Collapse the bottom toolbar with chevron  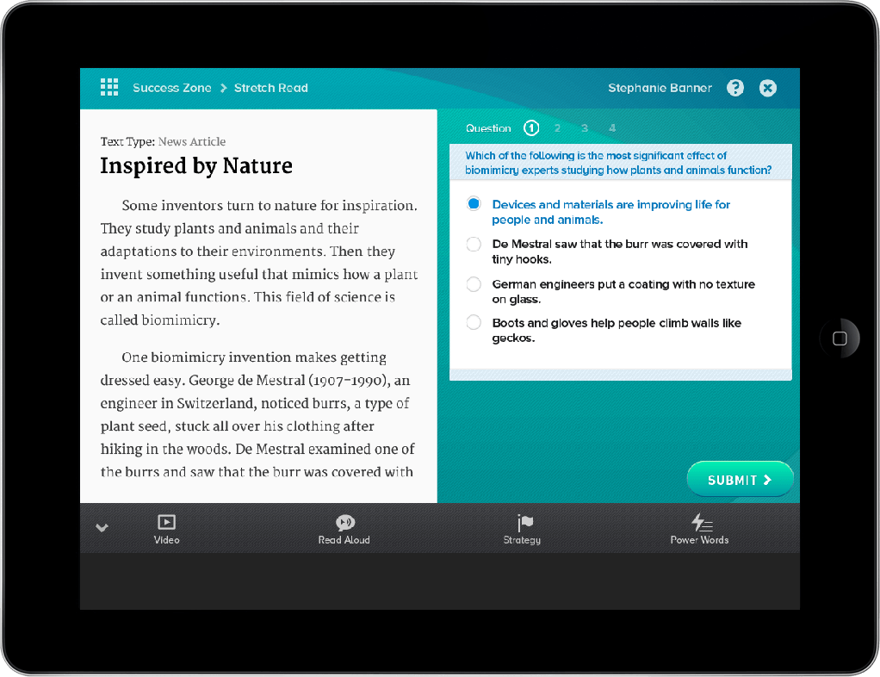102,528
